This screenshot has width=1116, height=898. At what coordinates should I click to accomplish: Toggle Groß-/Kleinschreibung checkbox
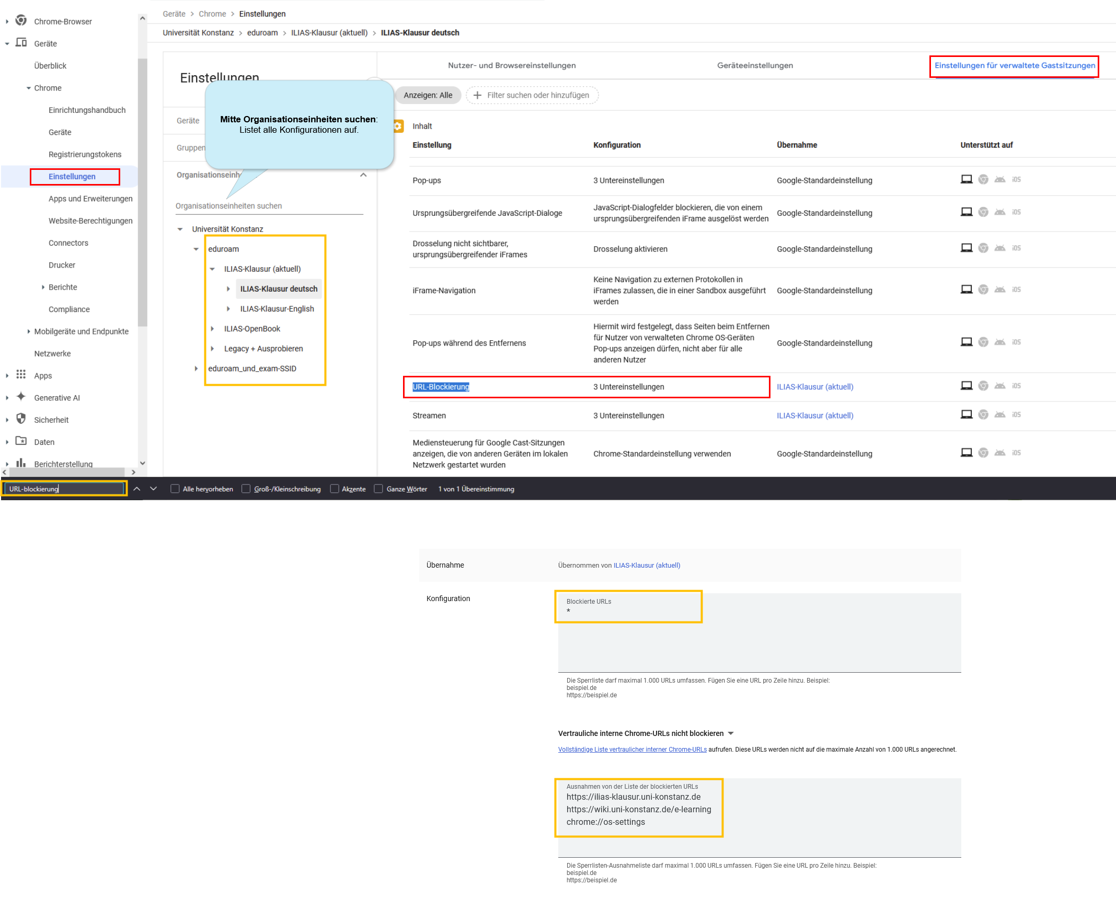pyautogui.click(x=246, y=489)
